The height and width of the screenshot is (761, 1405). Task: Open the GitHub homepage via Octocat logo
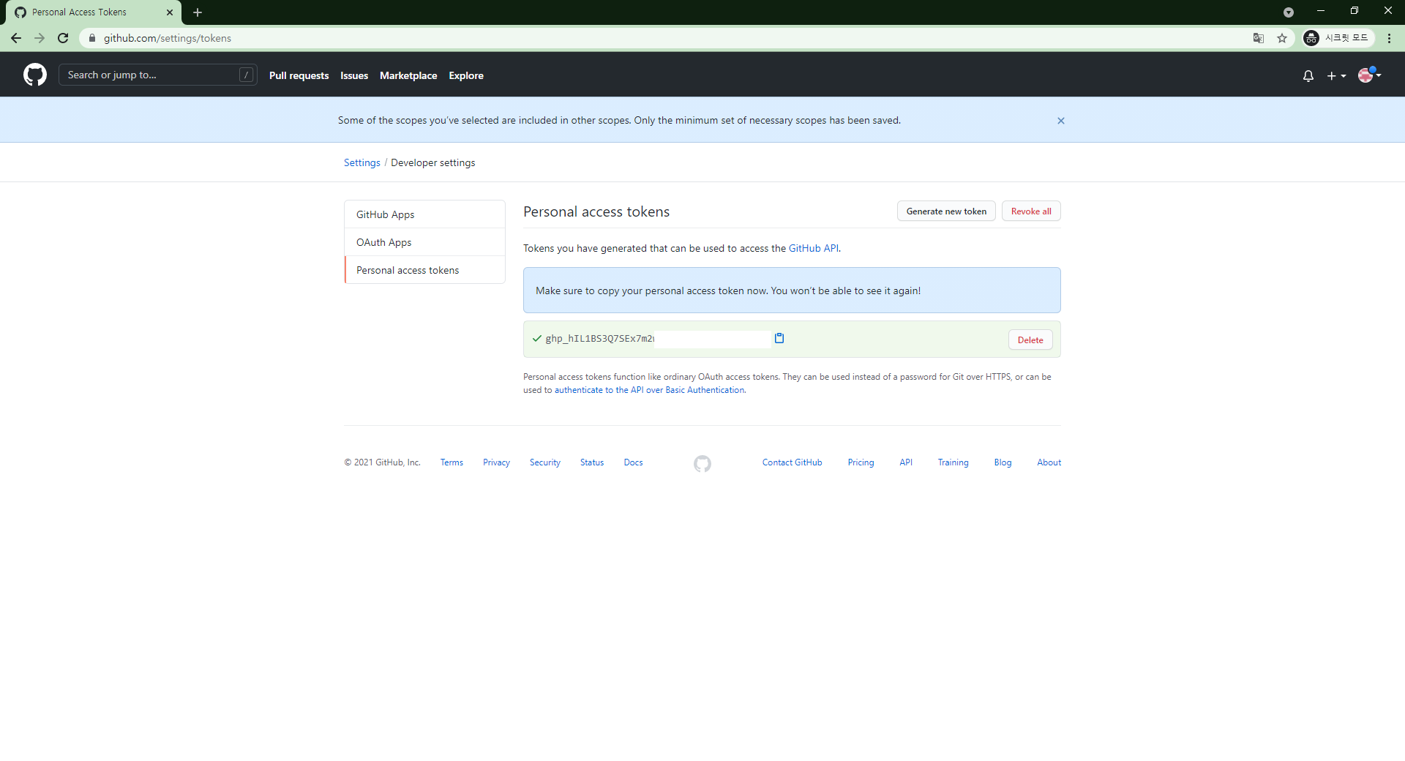pos(35,75)
